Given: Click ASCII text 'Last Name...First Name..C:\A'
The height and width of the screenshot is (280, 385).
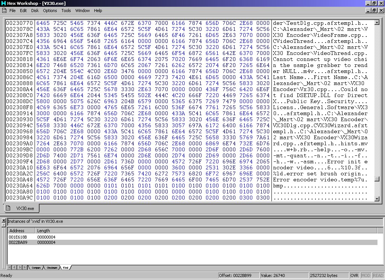Looking at the screenshot, I should coord(320,77).
